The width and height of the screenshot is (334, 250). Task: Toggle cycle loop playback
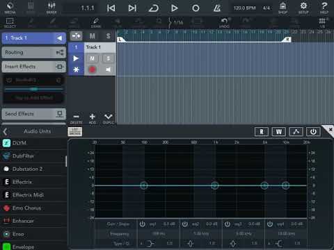click(153, 8)
